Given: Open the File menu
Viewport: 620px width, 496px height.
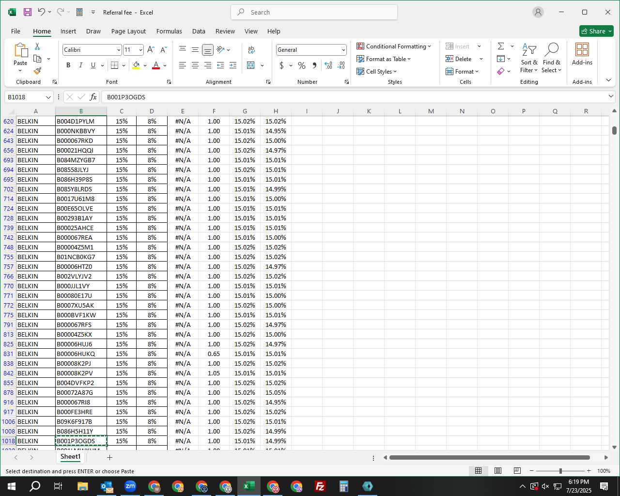Looking at the screenshot, I should click(x=15, y=31).
